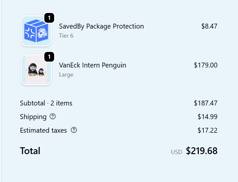Click the Tier 6 variant label
The image size is (238, 182).
point(66,36)
